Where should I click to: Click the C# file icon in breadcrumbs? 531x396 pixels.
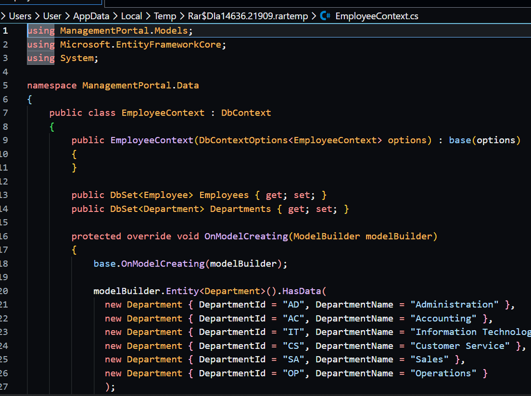pyautogui.click(x=326, y=16)
